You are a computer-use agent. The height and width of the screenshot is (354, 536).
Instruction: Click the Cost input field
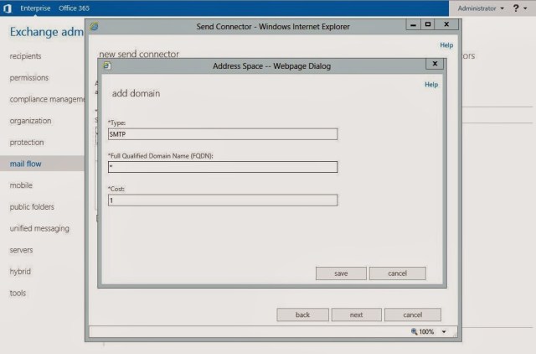pyautogui.click(x=222, y=200)
